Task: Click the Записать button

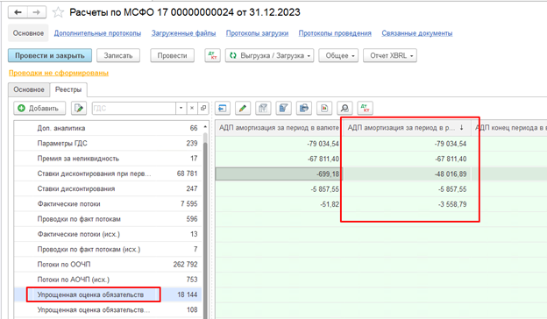Action: [x=118, y=55]
